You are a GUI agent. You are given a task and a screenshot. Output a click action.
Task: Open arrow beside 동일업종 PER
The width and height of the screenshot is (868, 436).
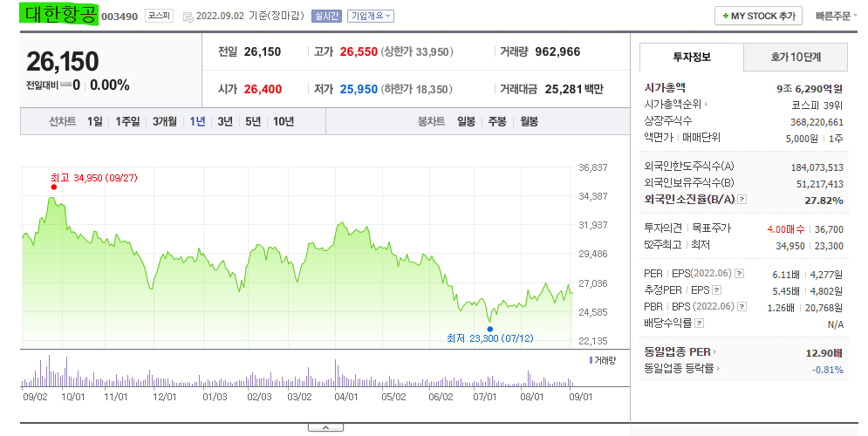pos(714,352)
